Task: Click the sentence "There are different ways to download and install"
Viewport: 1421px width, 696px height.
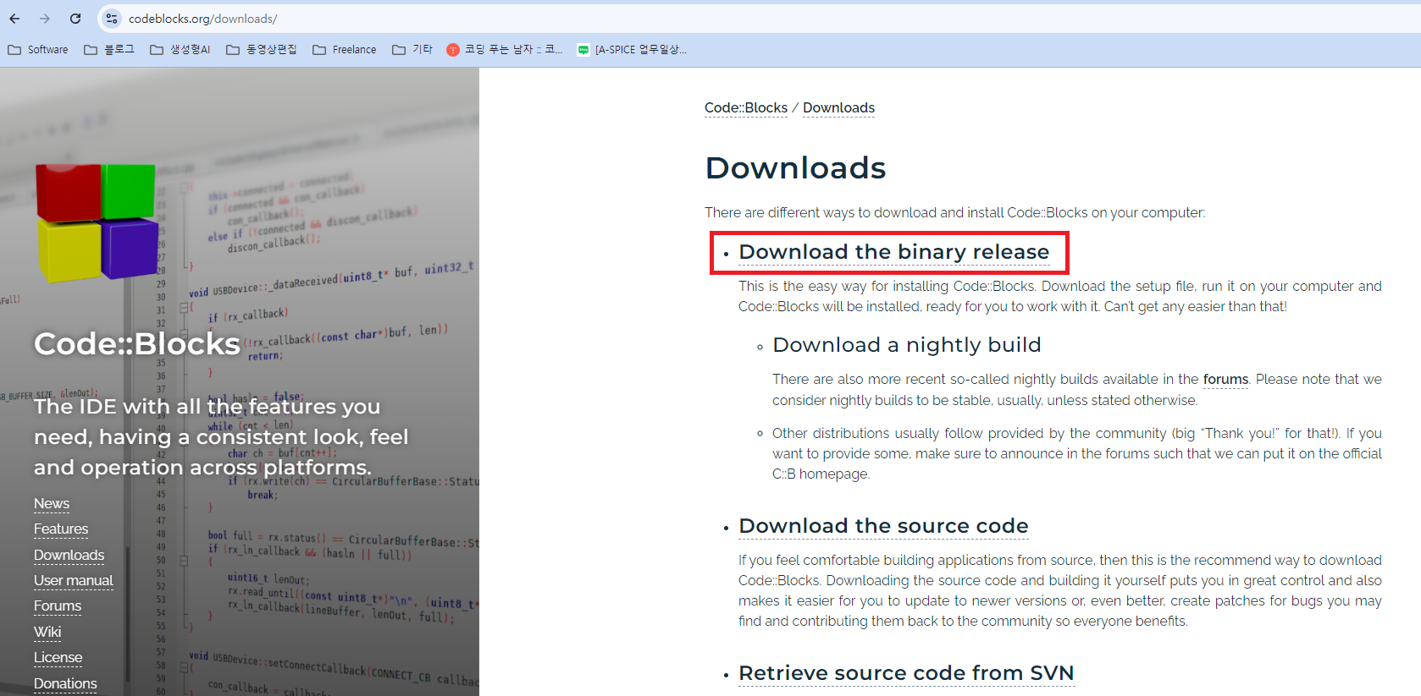Action: point(954,213)
